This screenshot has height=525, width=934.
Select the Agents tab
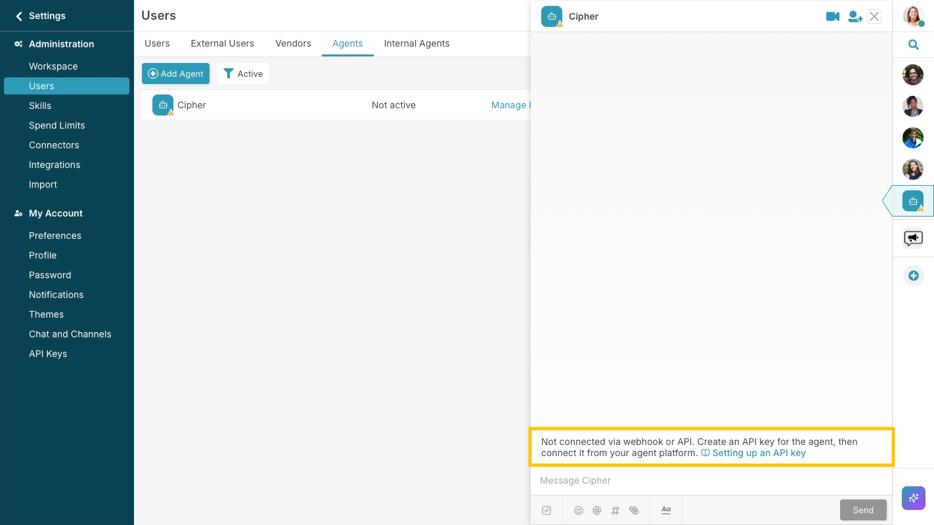347,43
